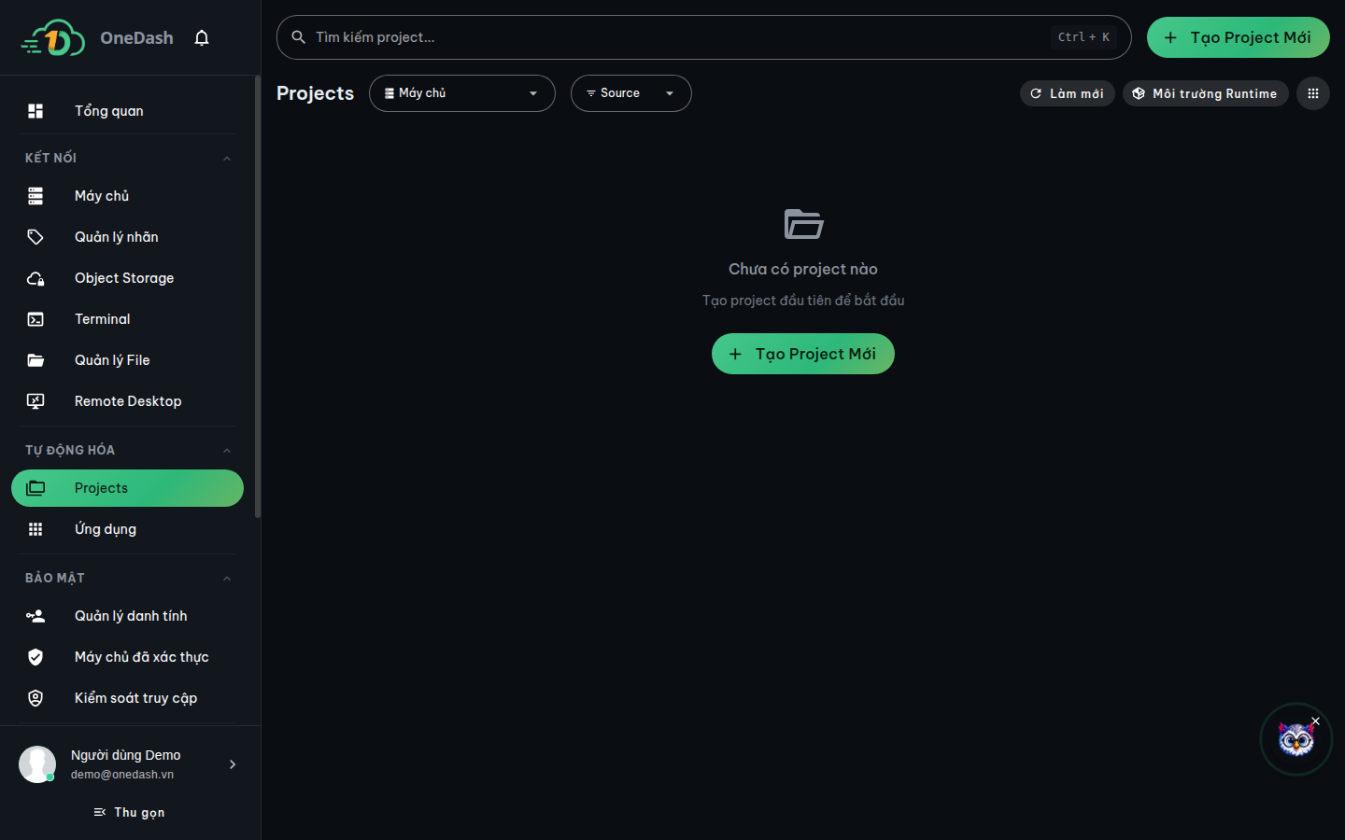Dismiss the owl assistant with its X
The height and width of the screenshot is (840, 1345).
[x=1315, y=721]
